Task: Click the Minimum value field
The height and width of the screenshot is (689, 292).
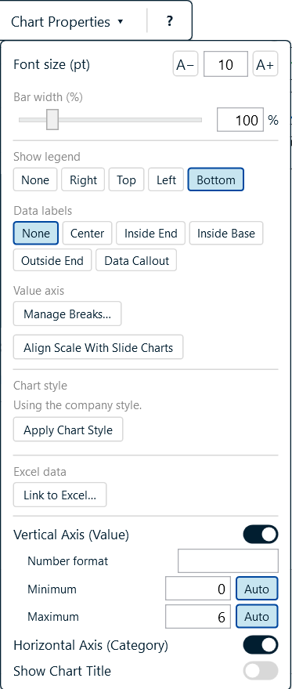Action: coord(198,589)
